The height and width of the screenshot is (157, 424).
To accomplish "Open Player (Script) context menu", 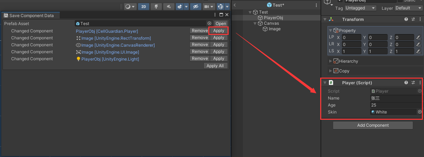I will point(420,83).
